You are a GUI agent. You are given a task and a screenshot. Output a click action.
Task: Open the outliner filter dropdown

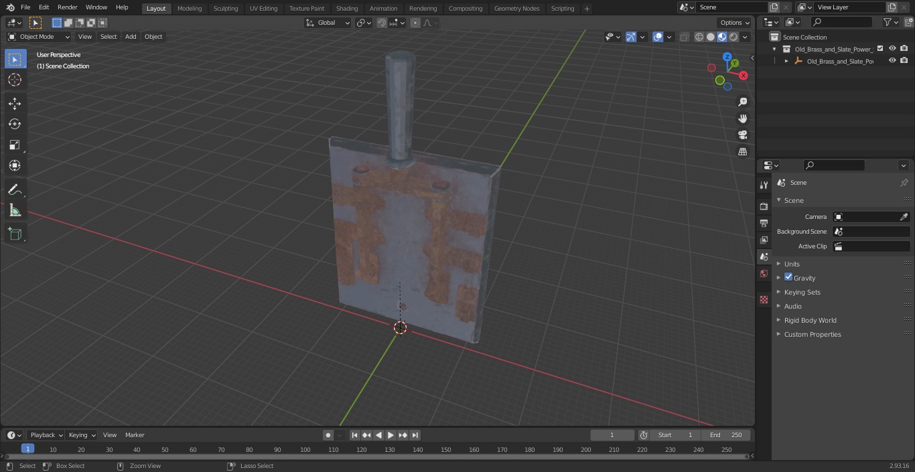coord(890,22)
